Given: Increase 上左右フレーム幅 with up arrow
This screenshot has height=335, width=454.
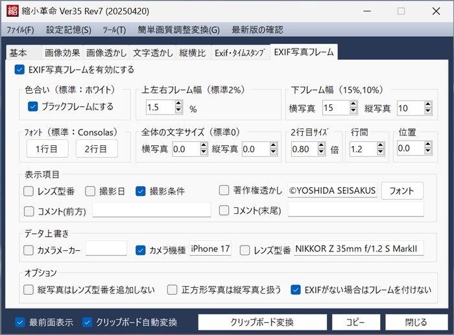Looking at the screenshot, I should pos(178,104).
